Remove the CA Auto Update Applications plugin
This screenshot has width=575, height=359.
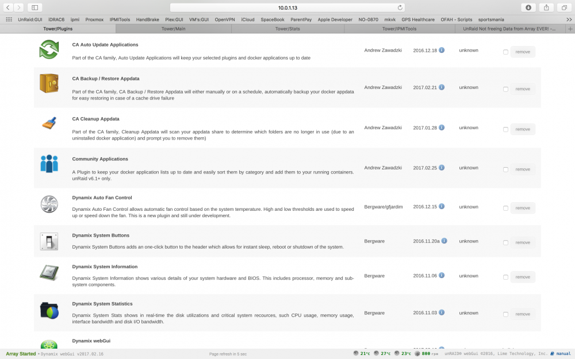click(523, 52)
